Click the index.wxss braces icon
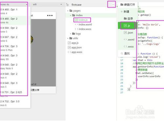 click(x=76, y=29)
